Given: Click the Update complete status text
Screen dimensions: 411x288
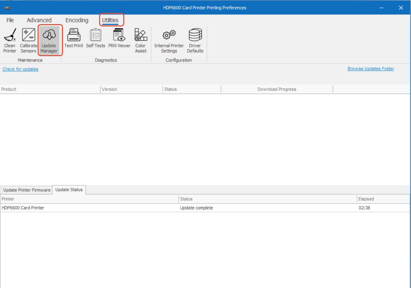Looking at the screenshot, I should tap(196, 208).
